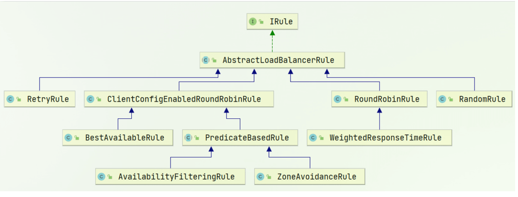Click the class icon of RoundRobinRule
Viewport: 518px width, 197px height.
337,99
